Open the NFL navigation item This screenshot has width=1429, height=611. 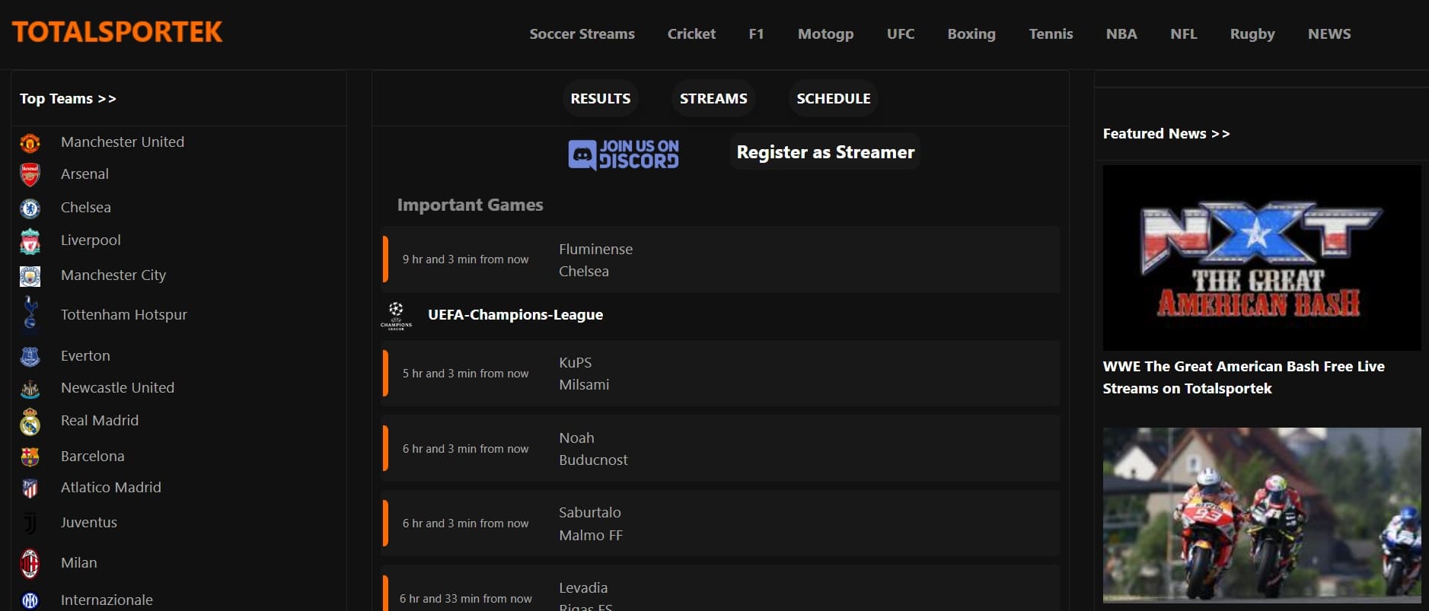1184,34
